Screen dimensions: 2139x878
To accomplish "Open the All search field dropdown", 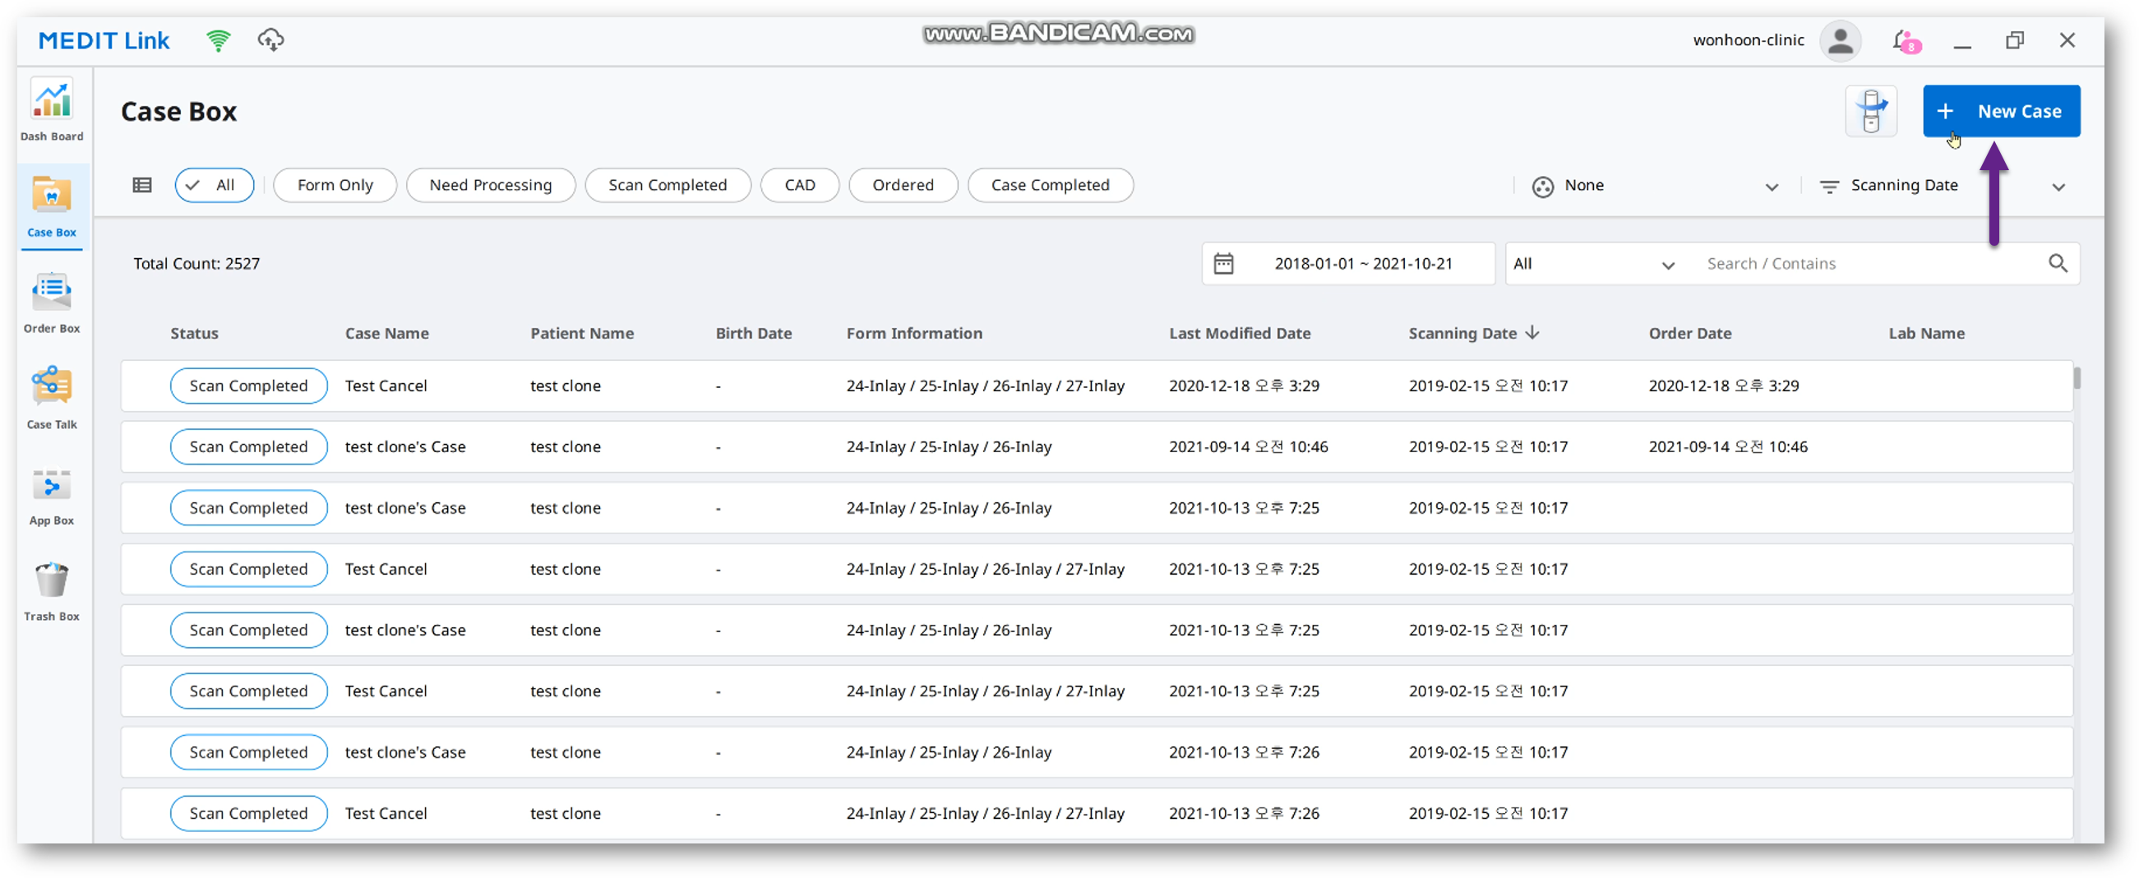I will 1593,264.
